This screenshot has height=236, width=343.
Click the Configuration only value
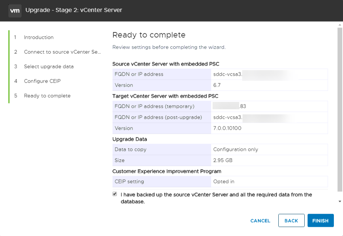(x=236, y=149)
